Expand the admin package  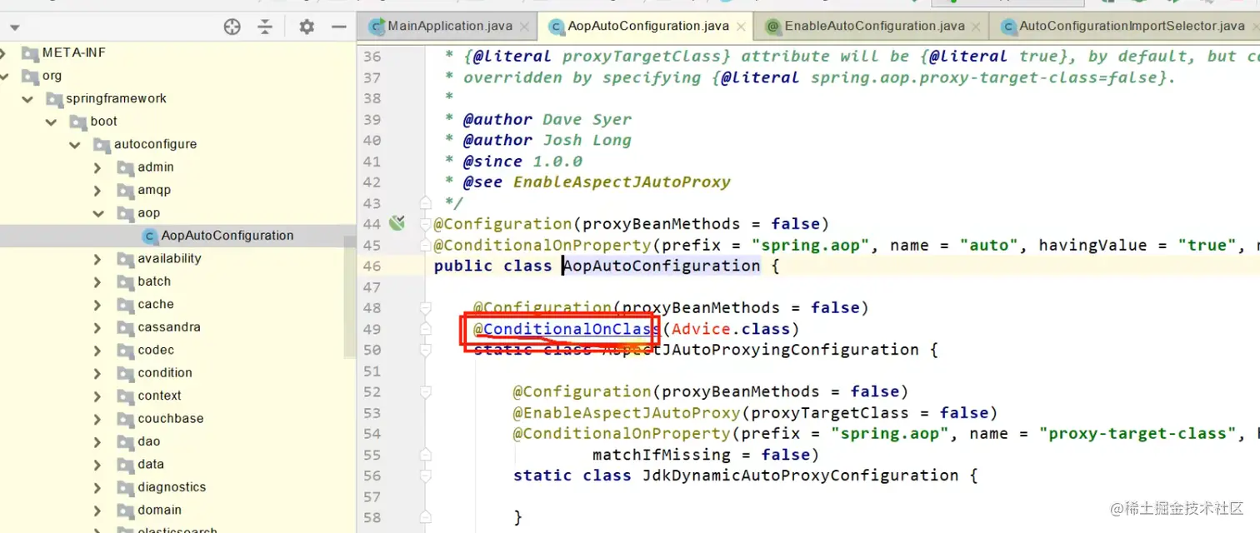(x=97, y=167)
